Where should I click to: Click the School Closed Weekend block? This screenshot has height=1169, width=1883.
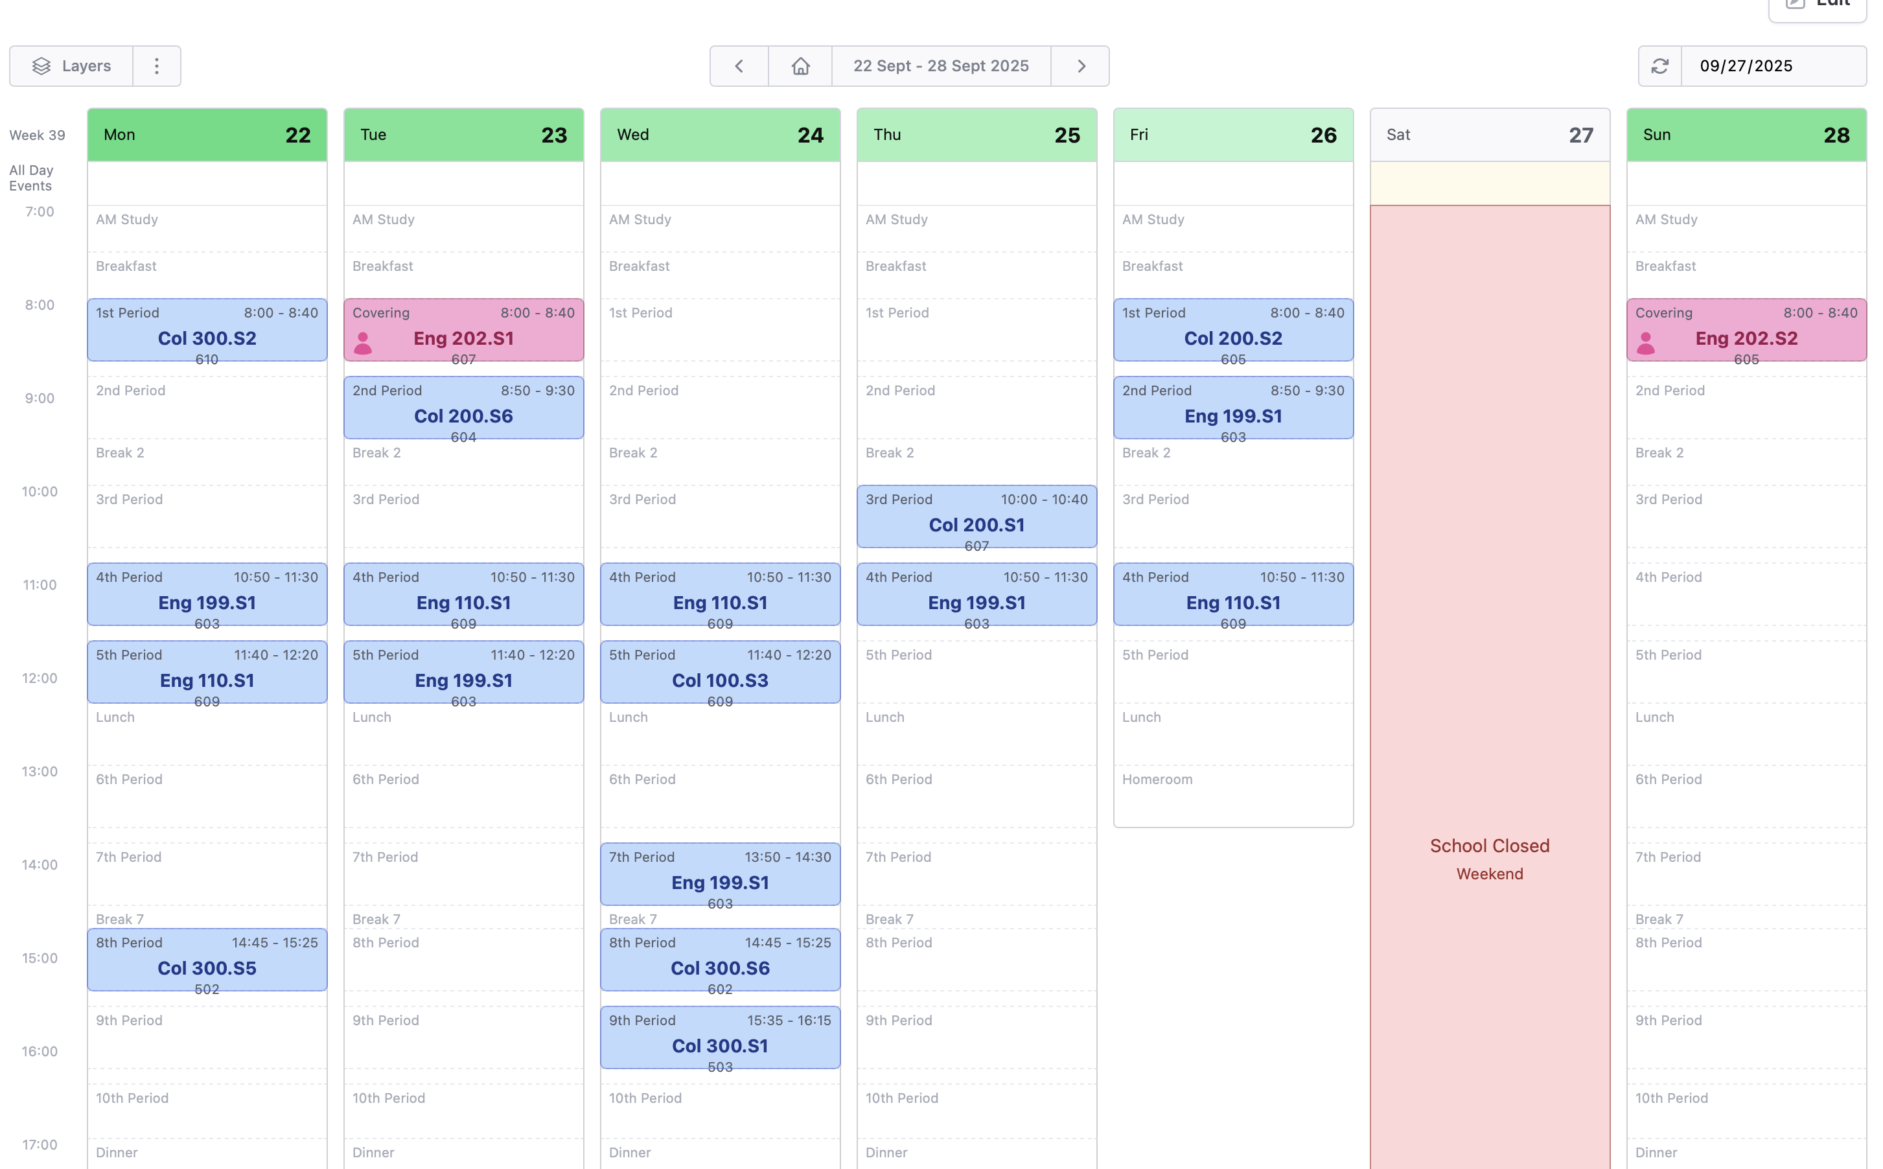coord(1490,858)
